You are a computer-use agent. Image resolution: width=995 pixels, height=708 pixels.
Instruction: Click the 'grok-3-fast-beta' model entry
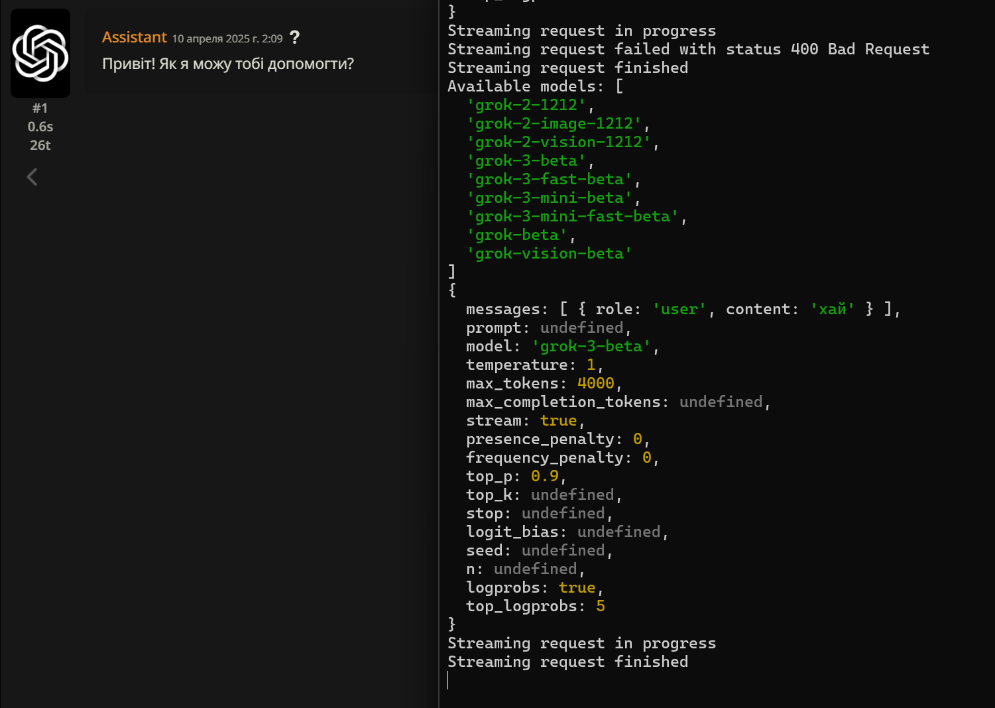pos(554,179)
